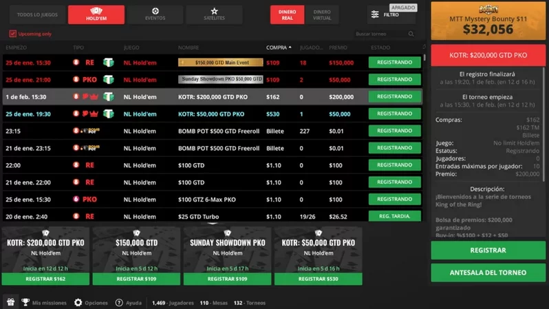Open the Satélites tab
The height and width of the screenshot is (309, 549).
[214, 14]
